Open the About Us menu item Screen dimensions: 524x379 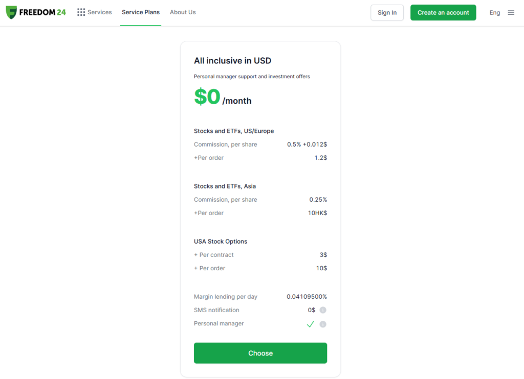(183, 12)
